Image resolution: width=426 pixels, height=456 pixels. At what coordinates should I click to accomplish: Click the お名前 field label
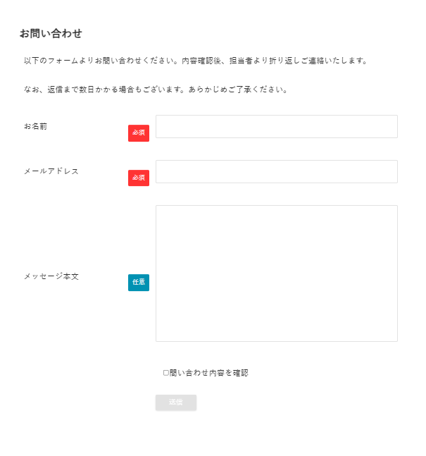[x=36, y=127]
